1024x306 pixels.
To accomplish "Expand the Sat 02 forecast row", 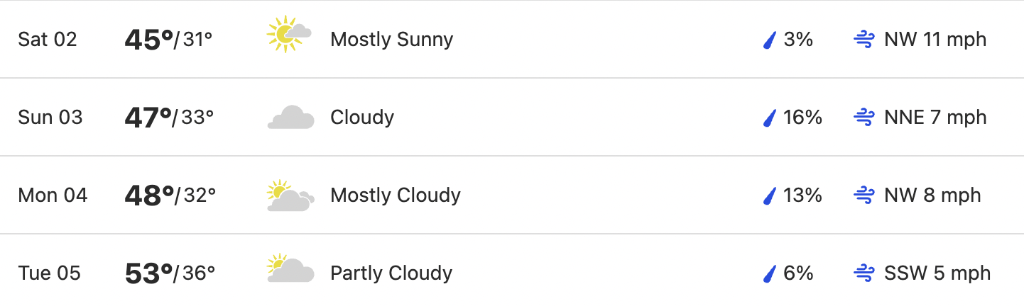I will 512,39.
